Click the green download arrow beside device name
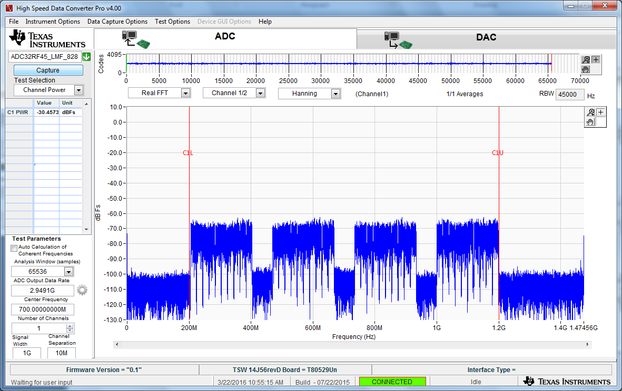This screenshot has width=622, height=391. 86,57
